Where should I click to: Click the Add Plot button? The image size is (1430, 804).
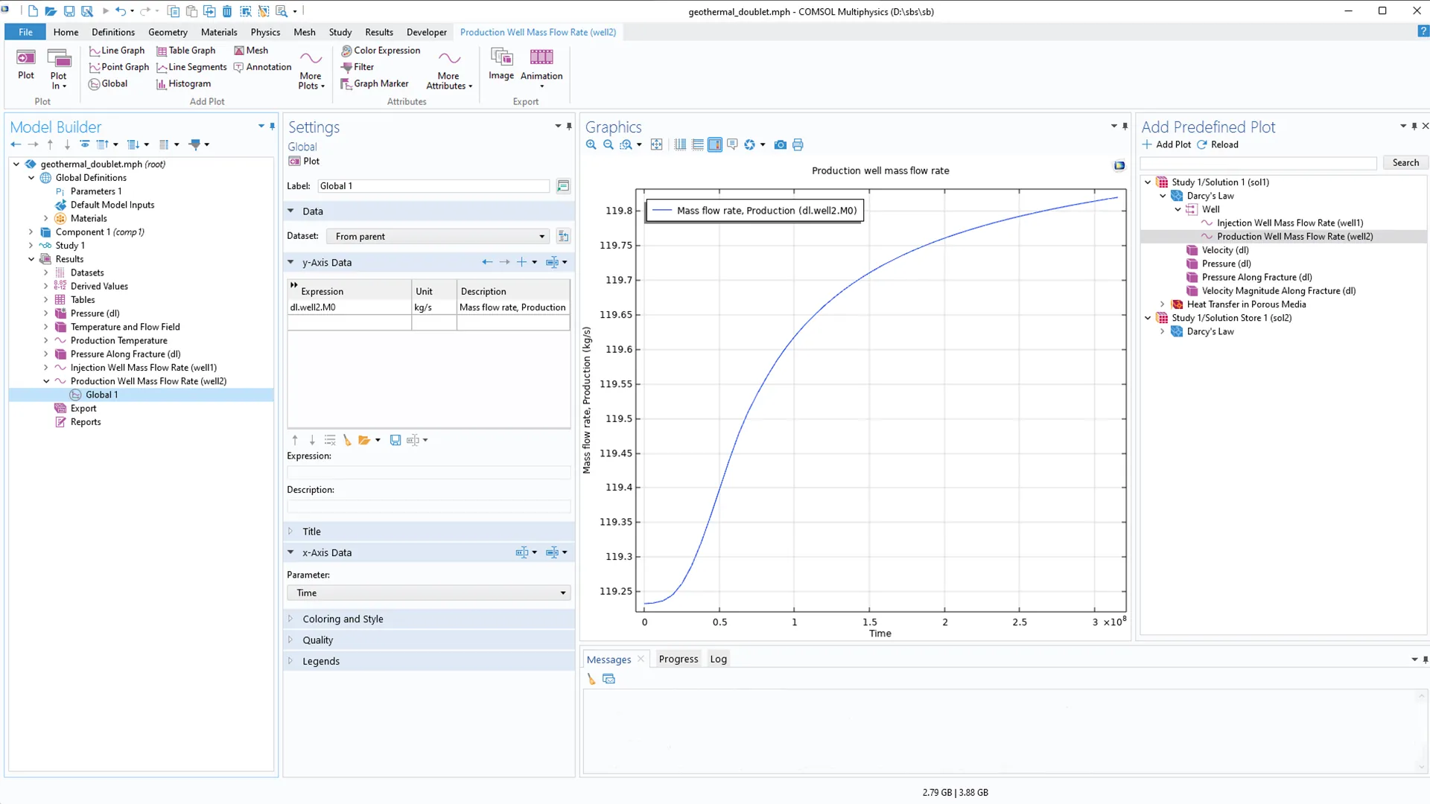point(1166,144)
